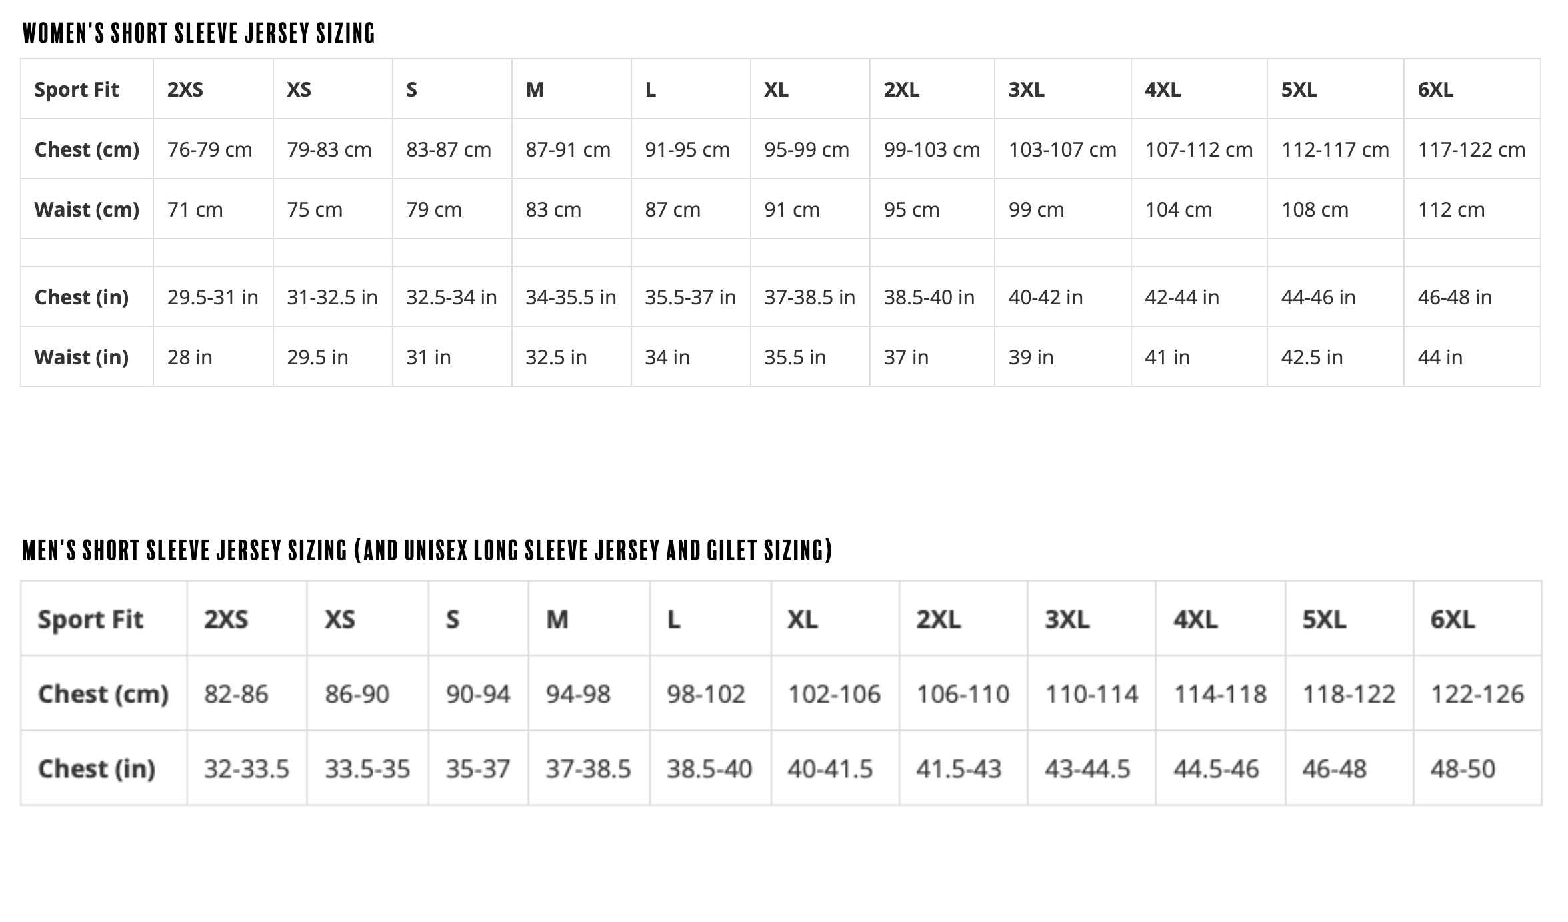The image size is (1568, 922).
Task: Select the 41.5-43 chest inches cell
Action: [x=959, y=769]
